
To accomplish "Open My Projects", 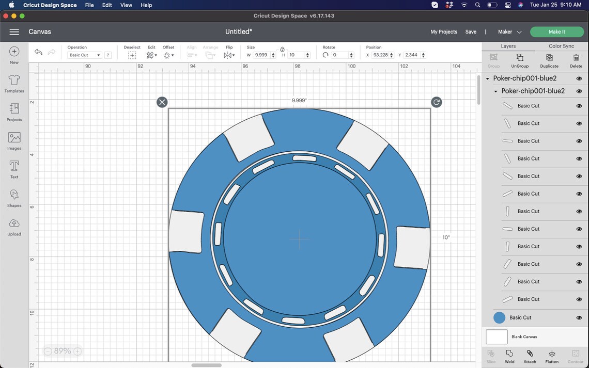I will 444,32.
